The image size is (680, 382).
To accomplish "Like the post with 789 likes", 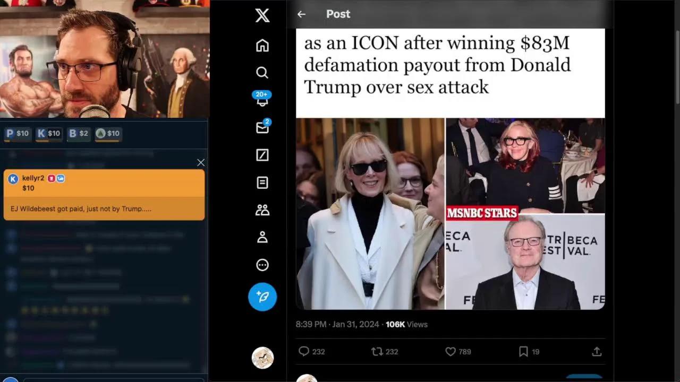I will click(x=458, y=351).
